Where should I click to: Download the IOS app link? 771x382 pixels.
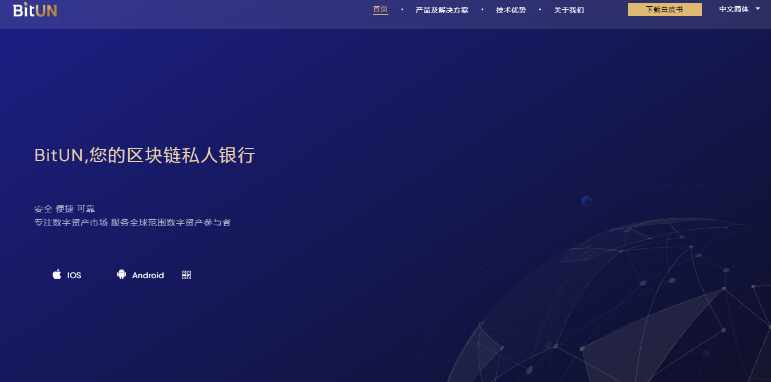click(x=67, y=275)
